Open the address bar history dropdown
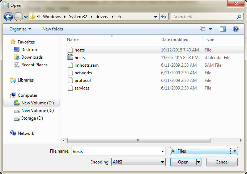This screenshot has height=174, width=247. click(x=156, y=17)
